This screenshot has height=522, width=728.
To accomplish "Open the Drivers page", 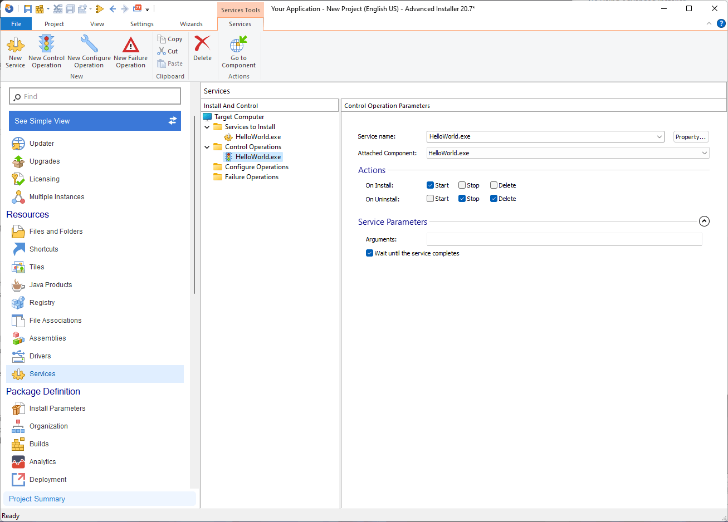I will point(95,356).
